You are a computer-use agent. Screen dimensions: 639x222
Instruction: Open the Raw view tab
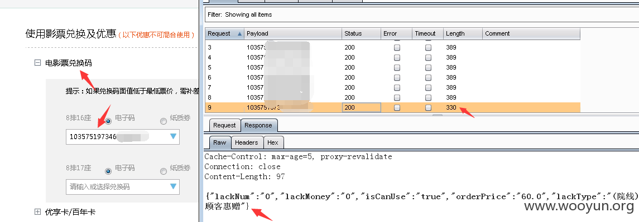pyautogui.click(x=220, y=142)
